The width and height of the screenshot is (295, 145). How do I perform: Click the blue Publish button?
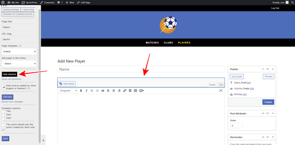[268, 102]
